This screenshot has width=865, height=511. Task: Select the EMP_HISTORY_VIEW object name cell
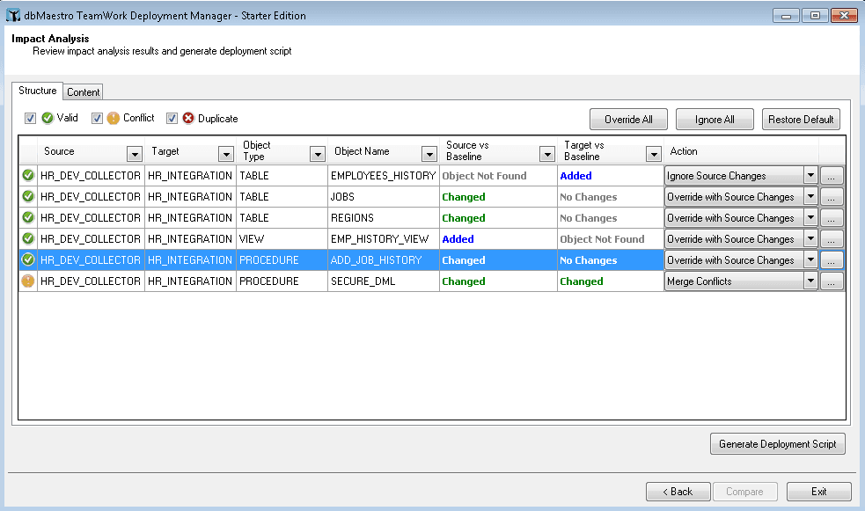[x=384, y=238]
